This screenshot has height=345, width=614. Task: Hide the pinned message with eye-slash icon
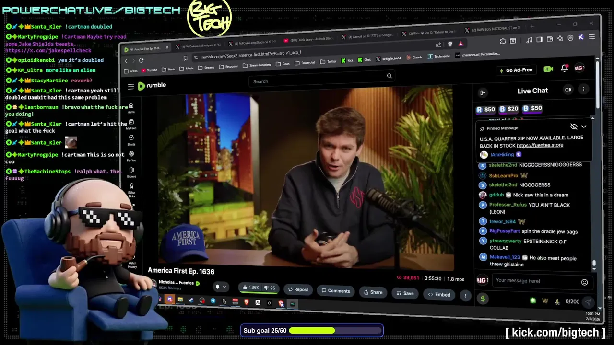pyautogui.click(x=574, y=126)
